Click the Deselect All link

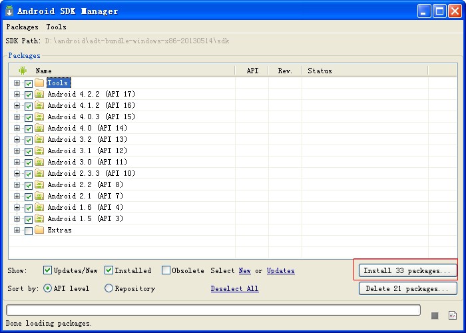click(x=234, y=288)
